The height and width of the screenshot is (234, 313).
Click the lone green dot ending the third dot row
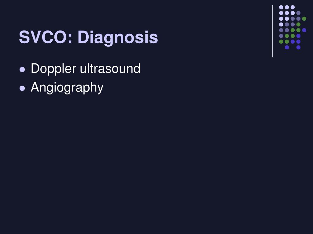pos(304,19)
